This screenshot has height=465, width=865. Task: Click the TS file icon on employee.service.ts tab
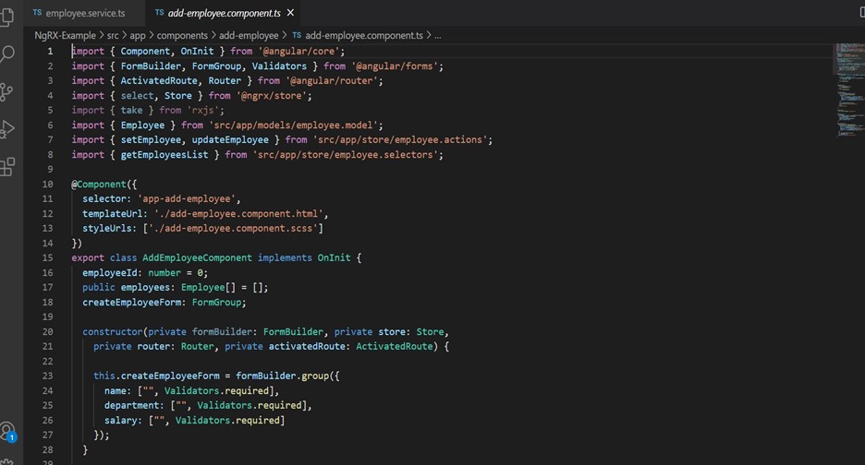[37, 13]
